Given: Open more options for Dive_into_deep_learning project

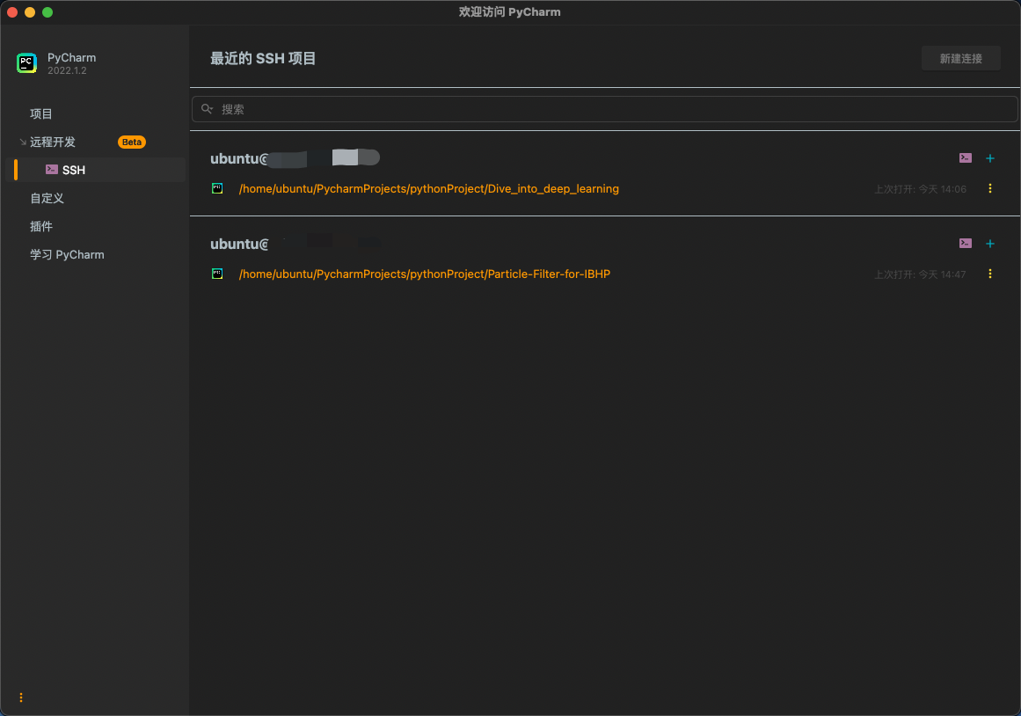Looking at the screenshot, I should [989, 189].
